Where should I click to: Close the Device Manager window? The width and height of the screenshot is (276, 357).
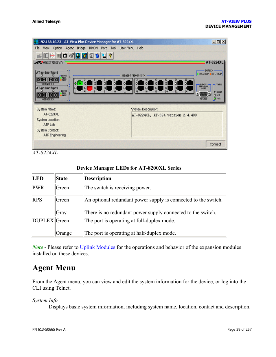pos(223,42)
